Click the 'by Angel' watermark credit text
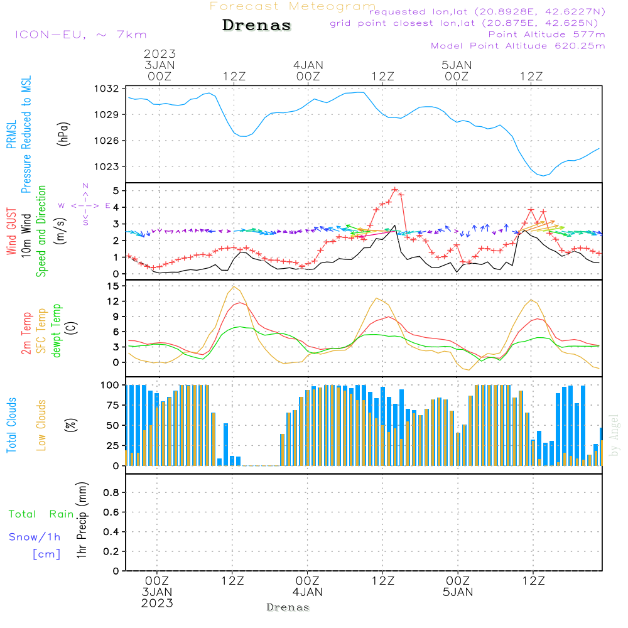The image size is (628, 628). (614, 435)
